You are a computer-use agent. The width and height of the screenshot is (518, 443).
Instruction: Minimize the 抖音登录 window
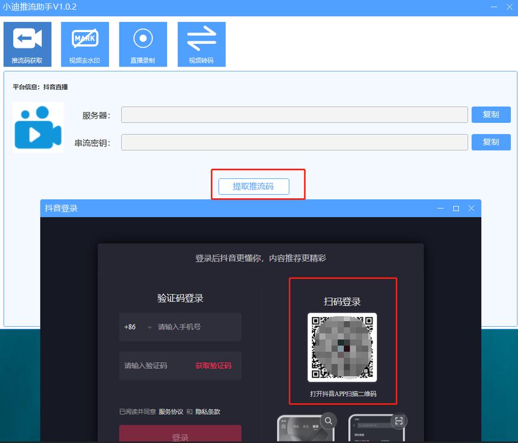click(441, 208)
